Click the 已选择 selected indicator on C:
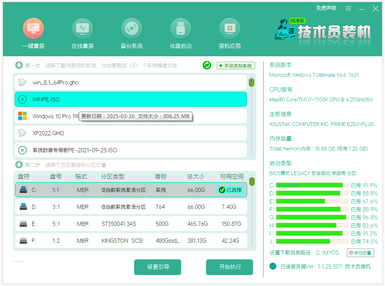 point(230,190)
